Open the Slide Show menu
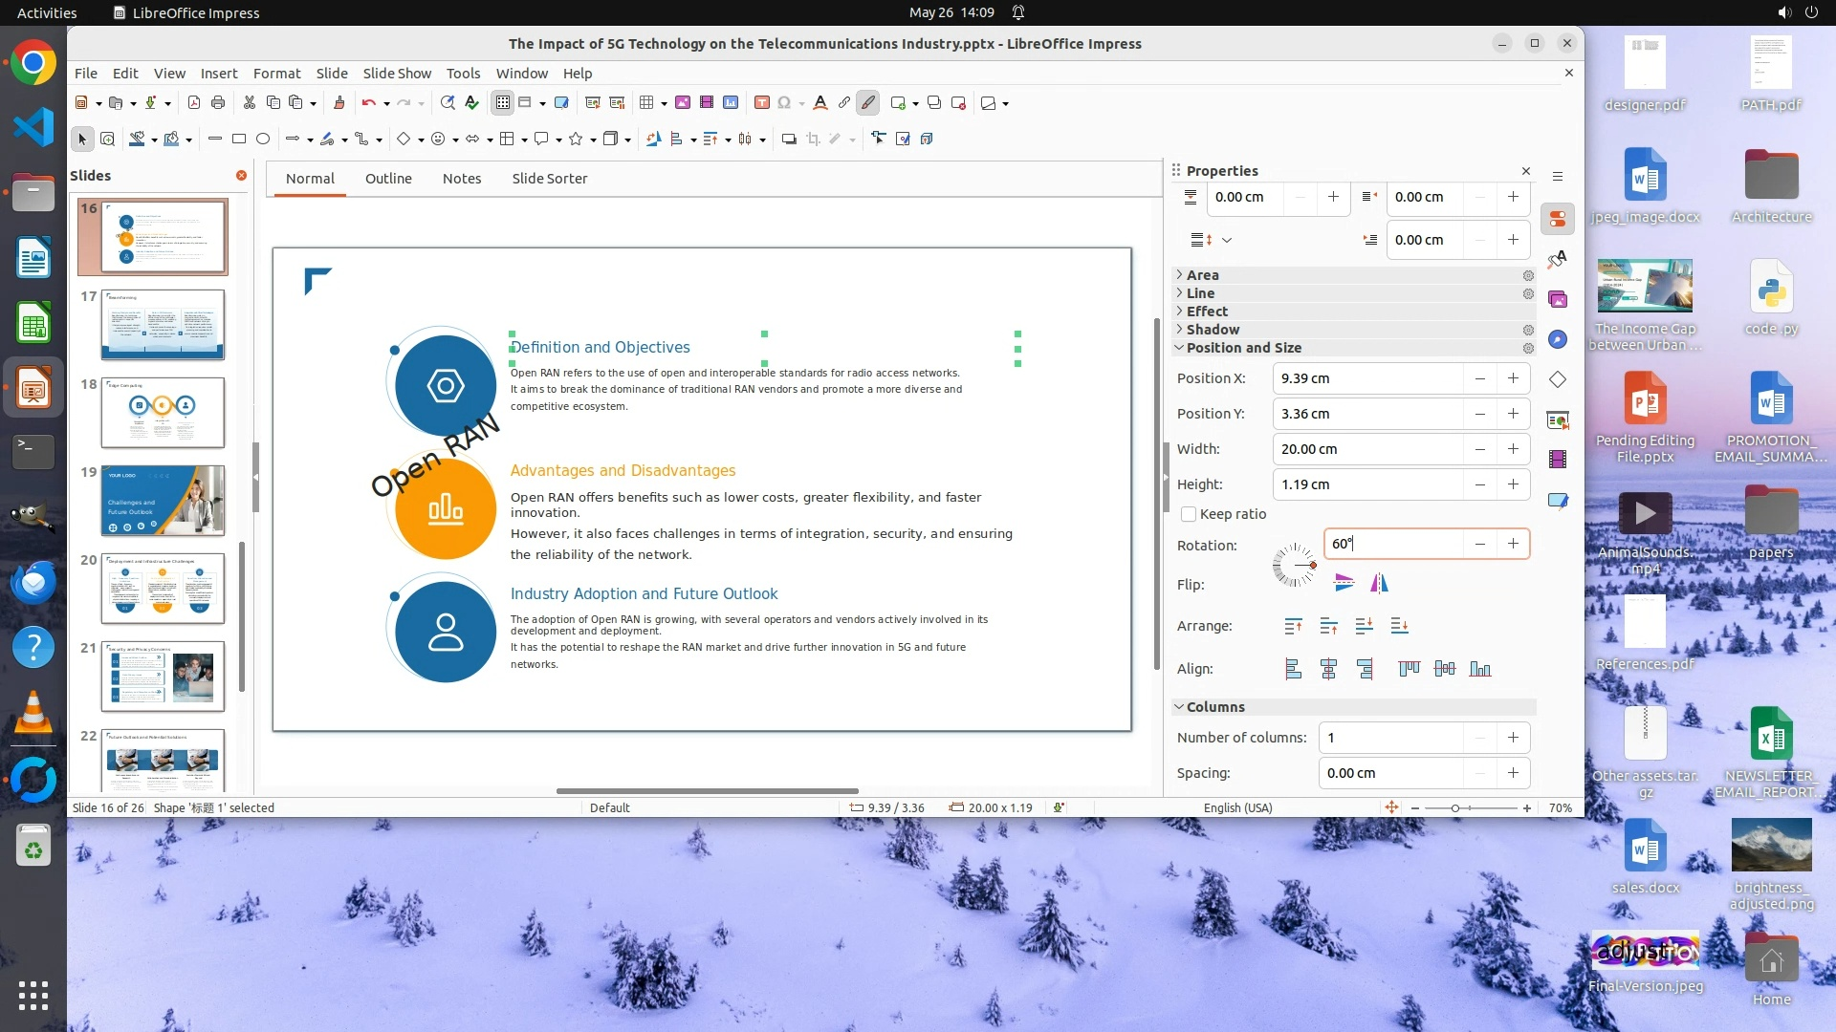The image size is (1836, 1032). click(x=397, y=74)
